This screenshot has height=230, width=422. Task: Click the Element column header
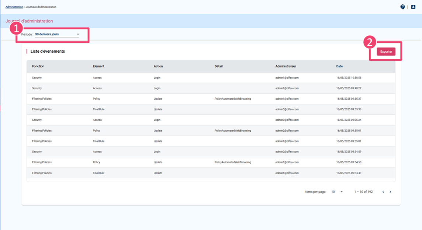point(98,66)
